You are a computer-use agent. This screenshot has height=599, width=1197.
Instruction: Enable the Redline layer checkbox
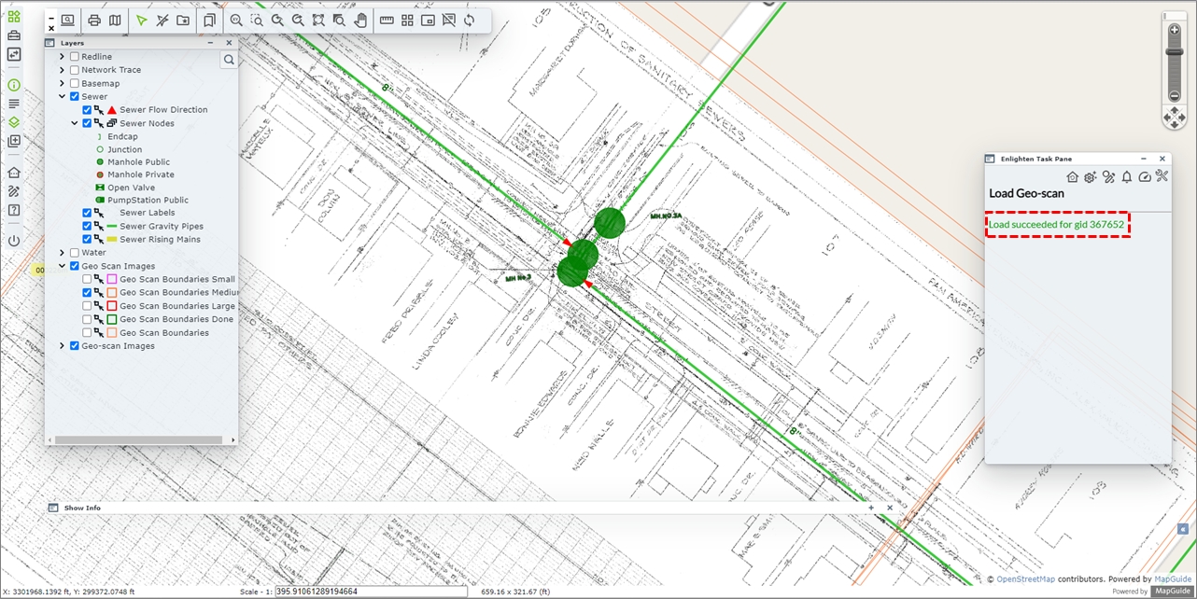[x=75, y=57]
